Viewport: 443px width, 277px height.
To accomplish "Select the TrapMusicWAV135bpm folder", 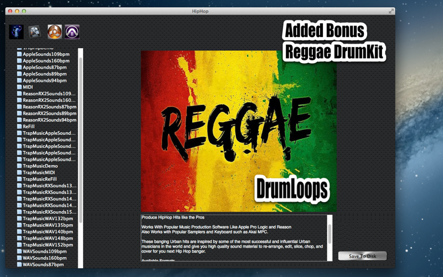I will click(45, 225).
